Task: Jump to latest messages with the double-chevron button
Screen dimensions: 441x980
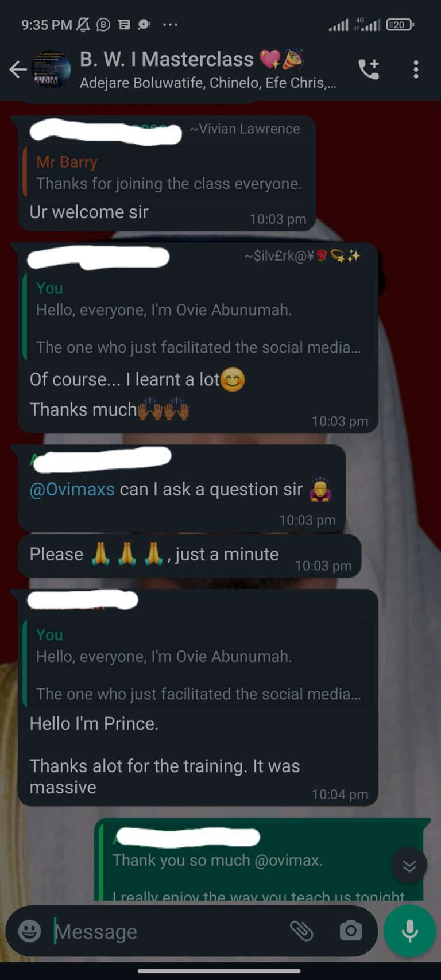Action: click(409, 865)
